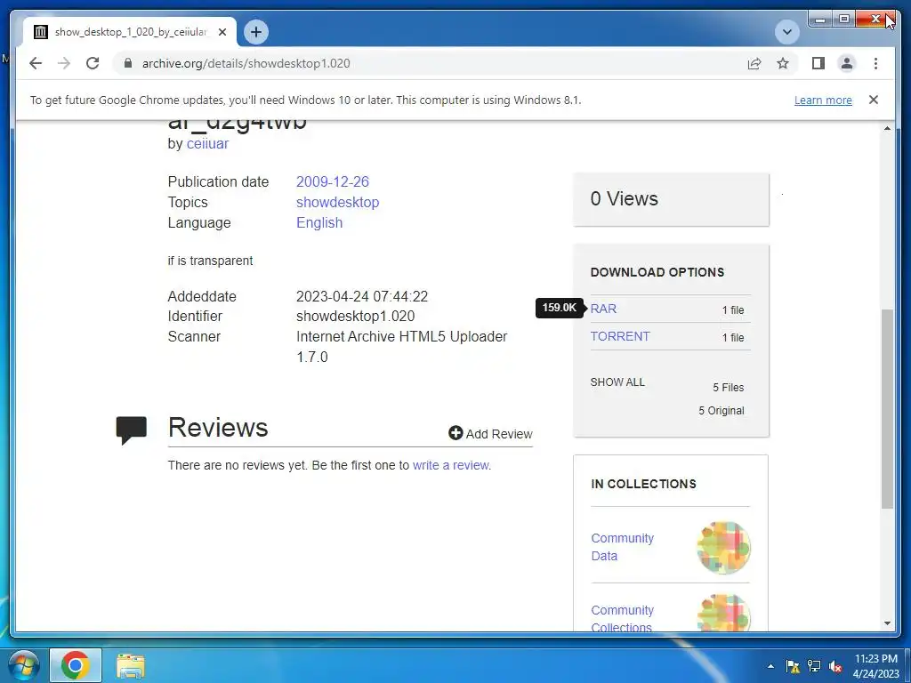Click the 5 Files count text

pyautogui.click(x=729, y=388)
